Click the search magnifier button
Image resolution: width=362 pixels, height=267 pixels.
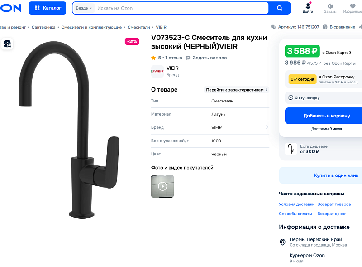279,8
